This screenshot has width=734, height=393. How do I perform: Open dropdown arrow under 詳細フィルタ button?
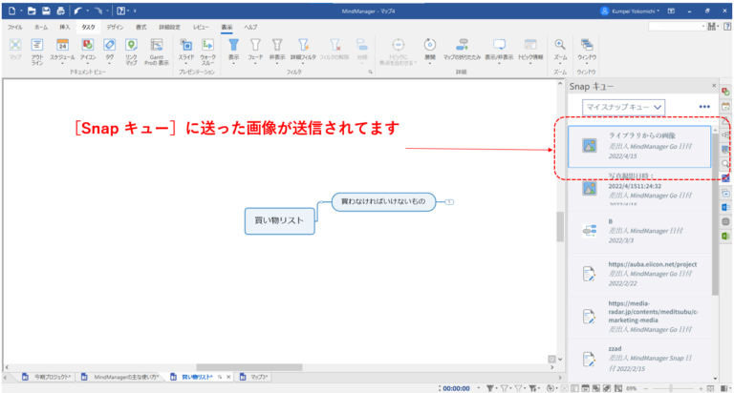(303, 63)
